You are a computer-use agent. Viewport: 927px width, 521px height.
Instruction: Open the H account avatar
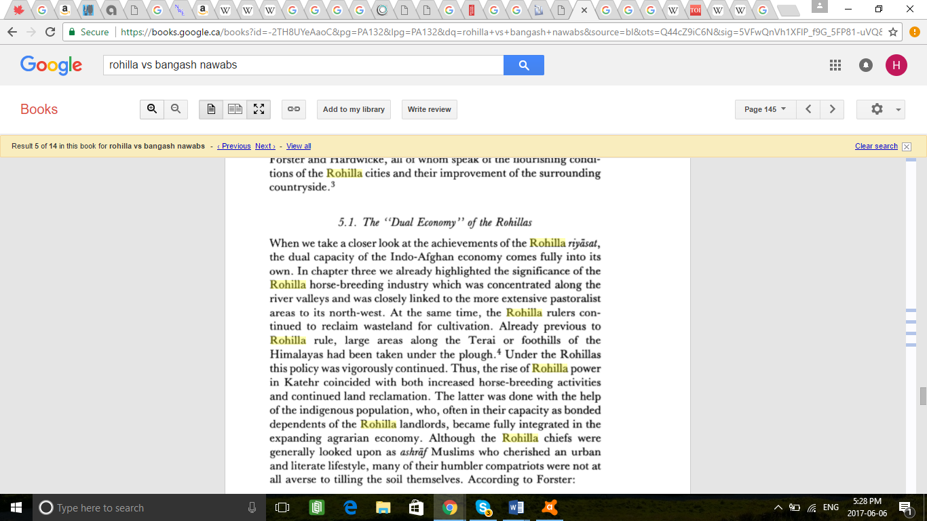coord(896,65)
